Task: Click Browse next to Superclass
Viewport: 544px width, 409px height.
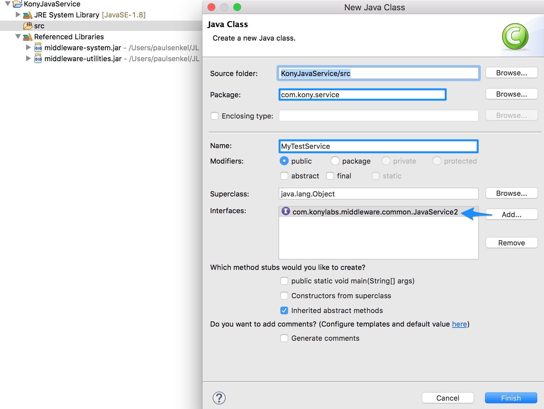Action: click(x=511, y=193)
